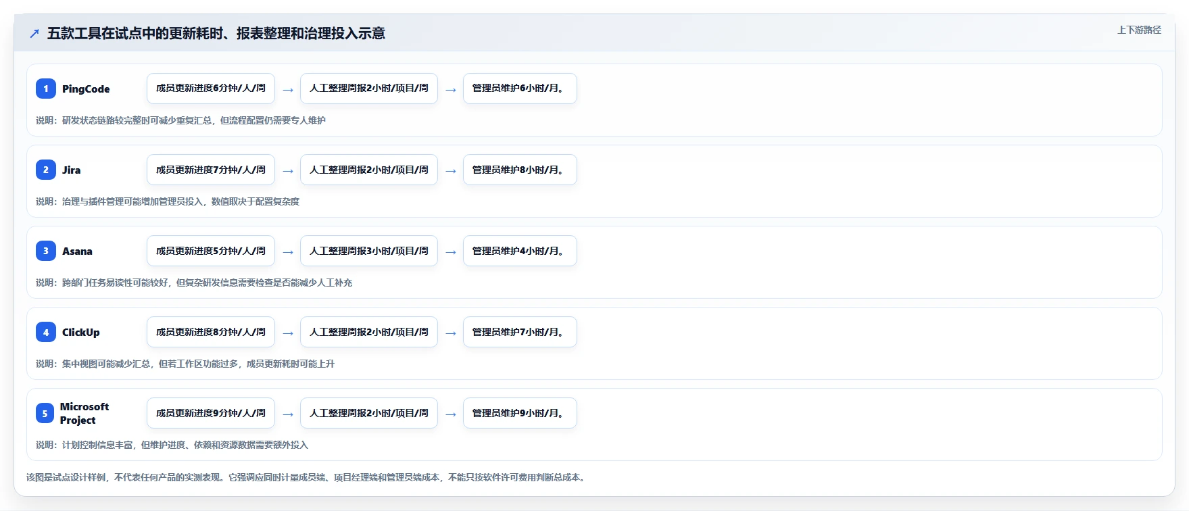Click the 管理员维护9小时/月 box

coord(520,413)
